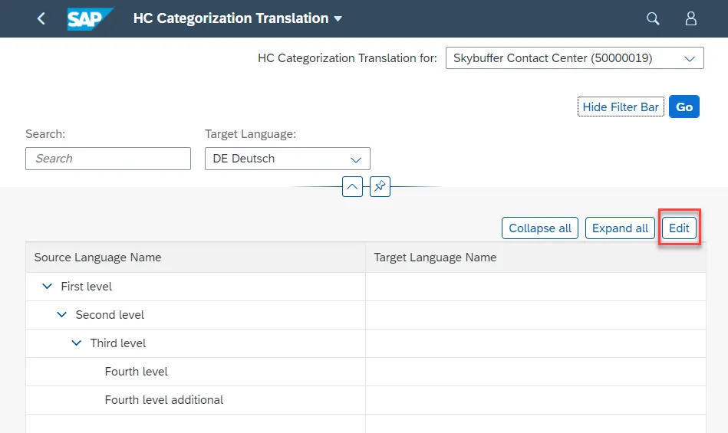
Task: Click the Edit button
Action: click(x=679, y=228)
